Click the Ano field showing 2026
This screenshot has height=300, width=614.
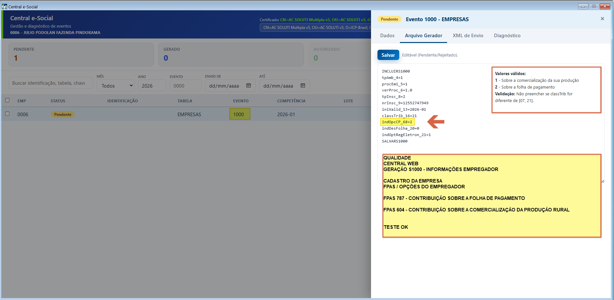click(x=152, y=86)
